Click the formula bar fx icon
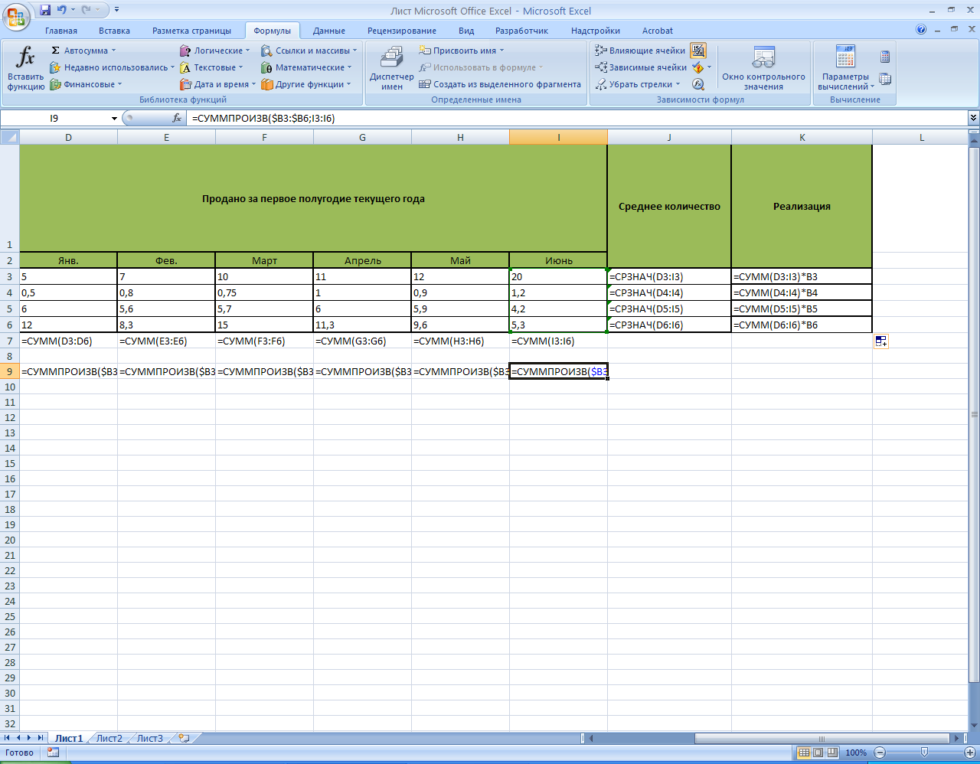Image resolution: width=980 pixels, height=764 pixels. (177, 118)
